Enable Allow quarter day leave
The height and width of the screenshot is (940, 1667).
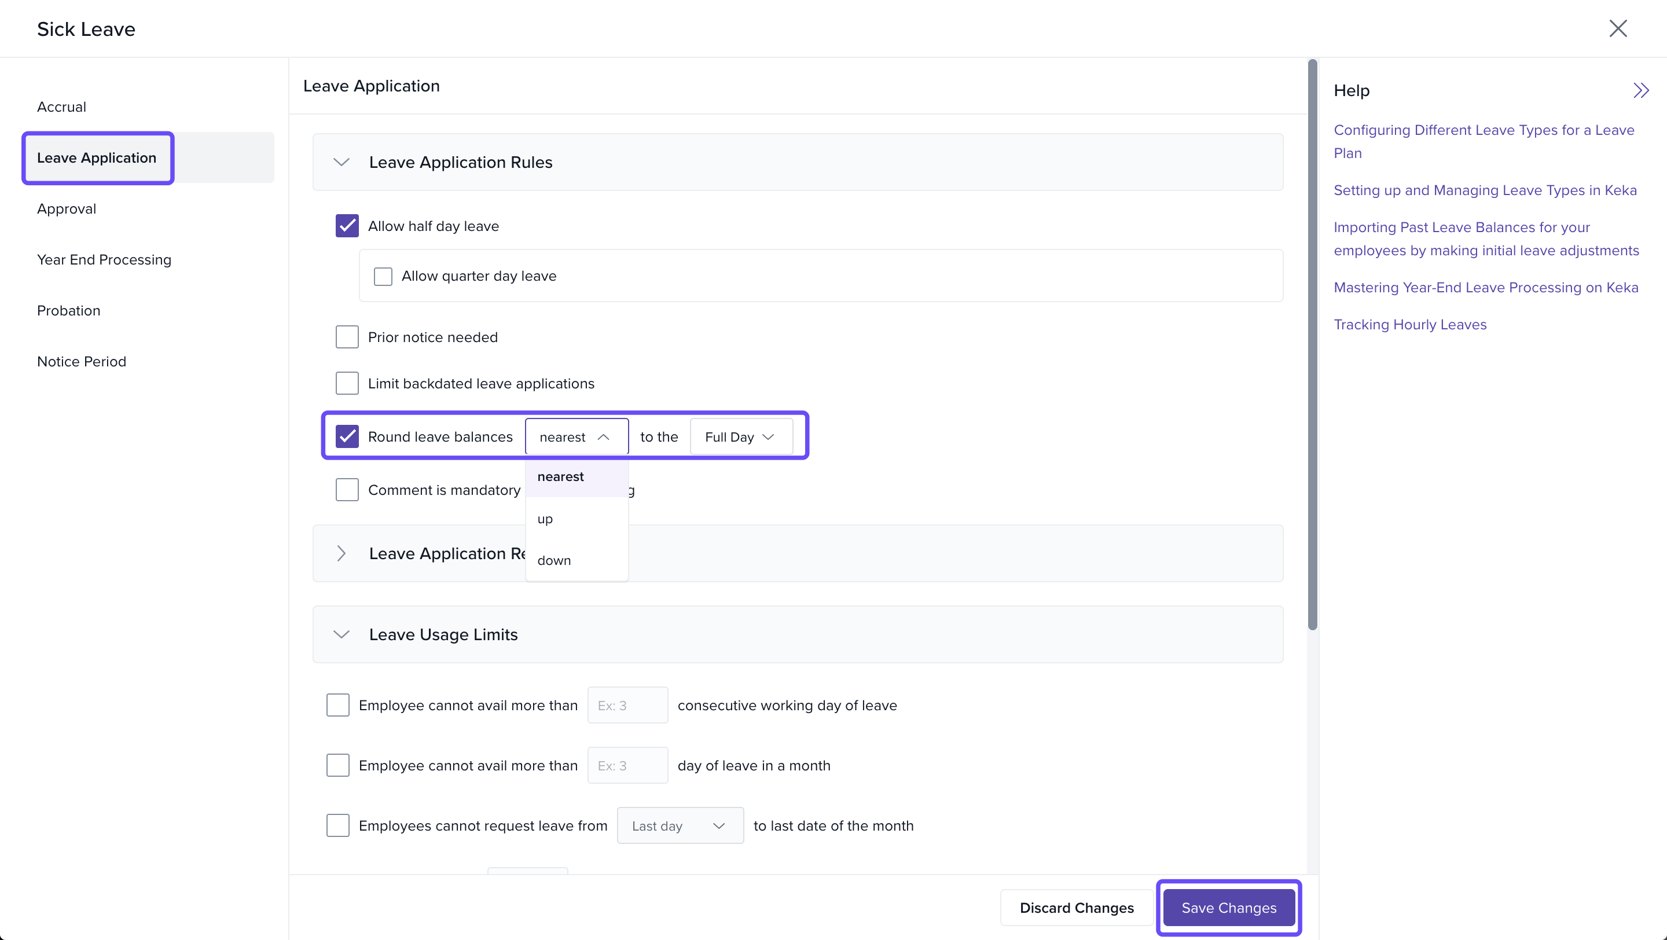click(383, 276)
